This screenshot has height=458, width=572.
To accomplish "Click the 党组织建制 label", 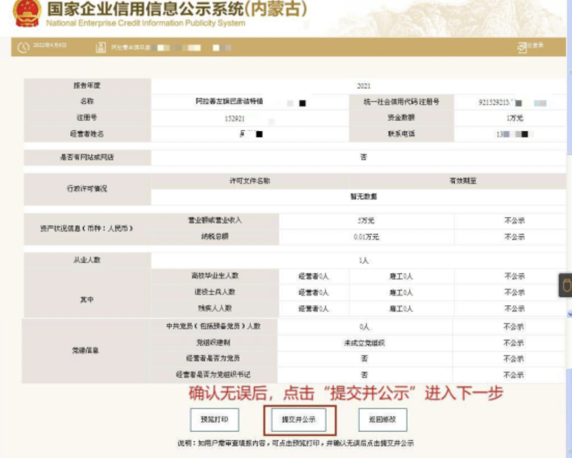I will tap(214, 343).
